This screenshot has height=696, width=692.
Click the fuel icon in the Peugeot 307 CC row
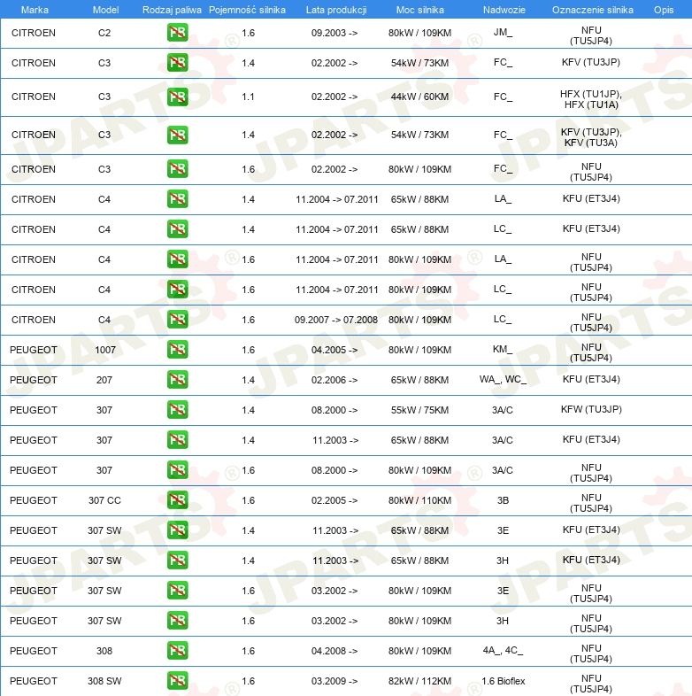tap(178, 500)
